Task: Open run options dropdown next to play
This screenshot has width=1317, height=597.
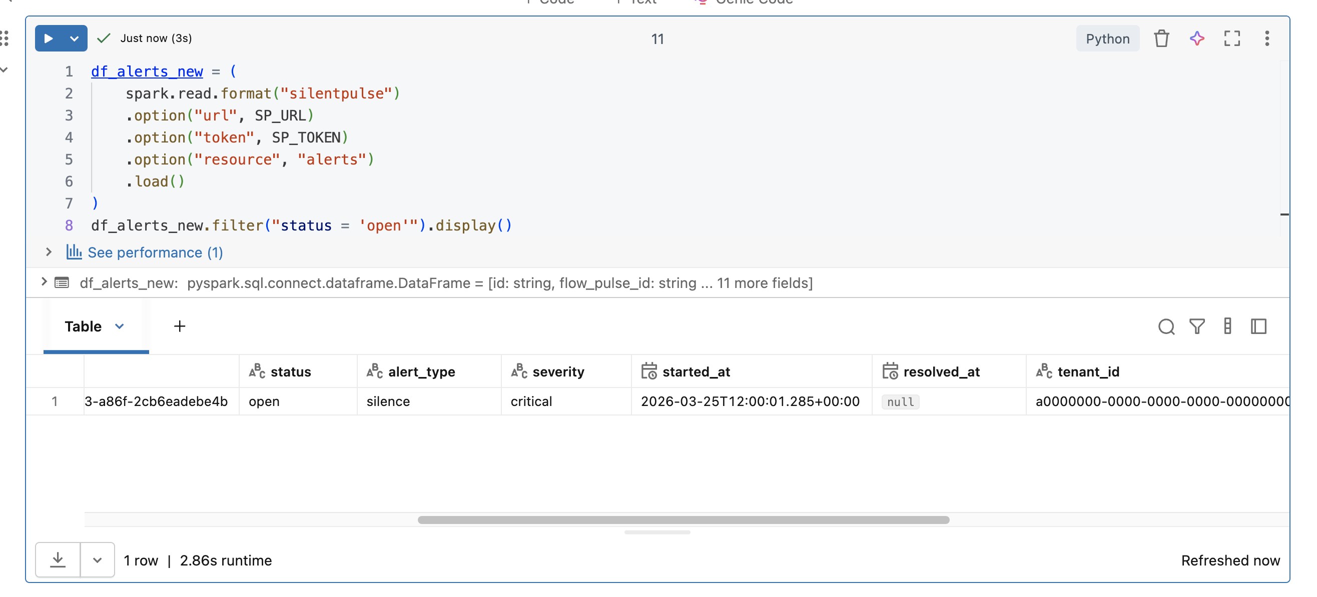Action: coord(75,38)
